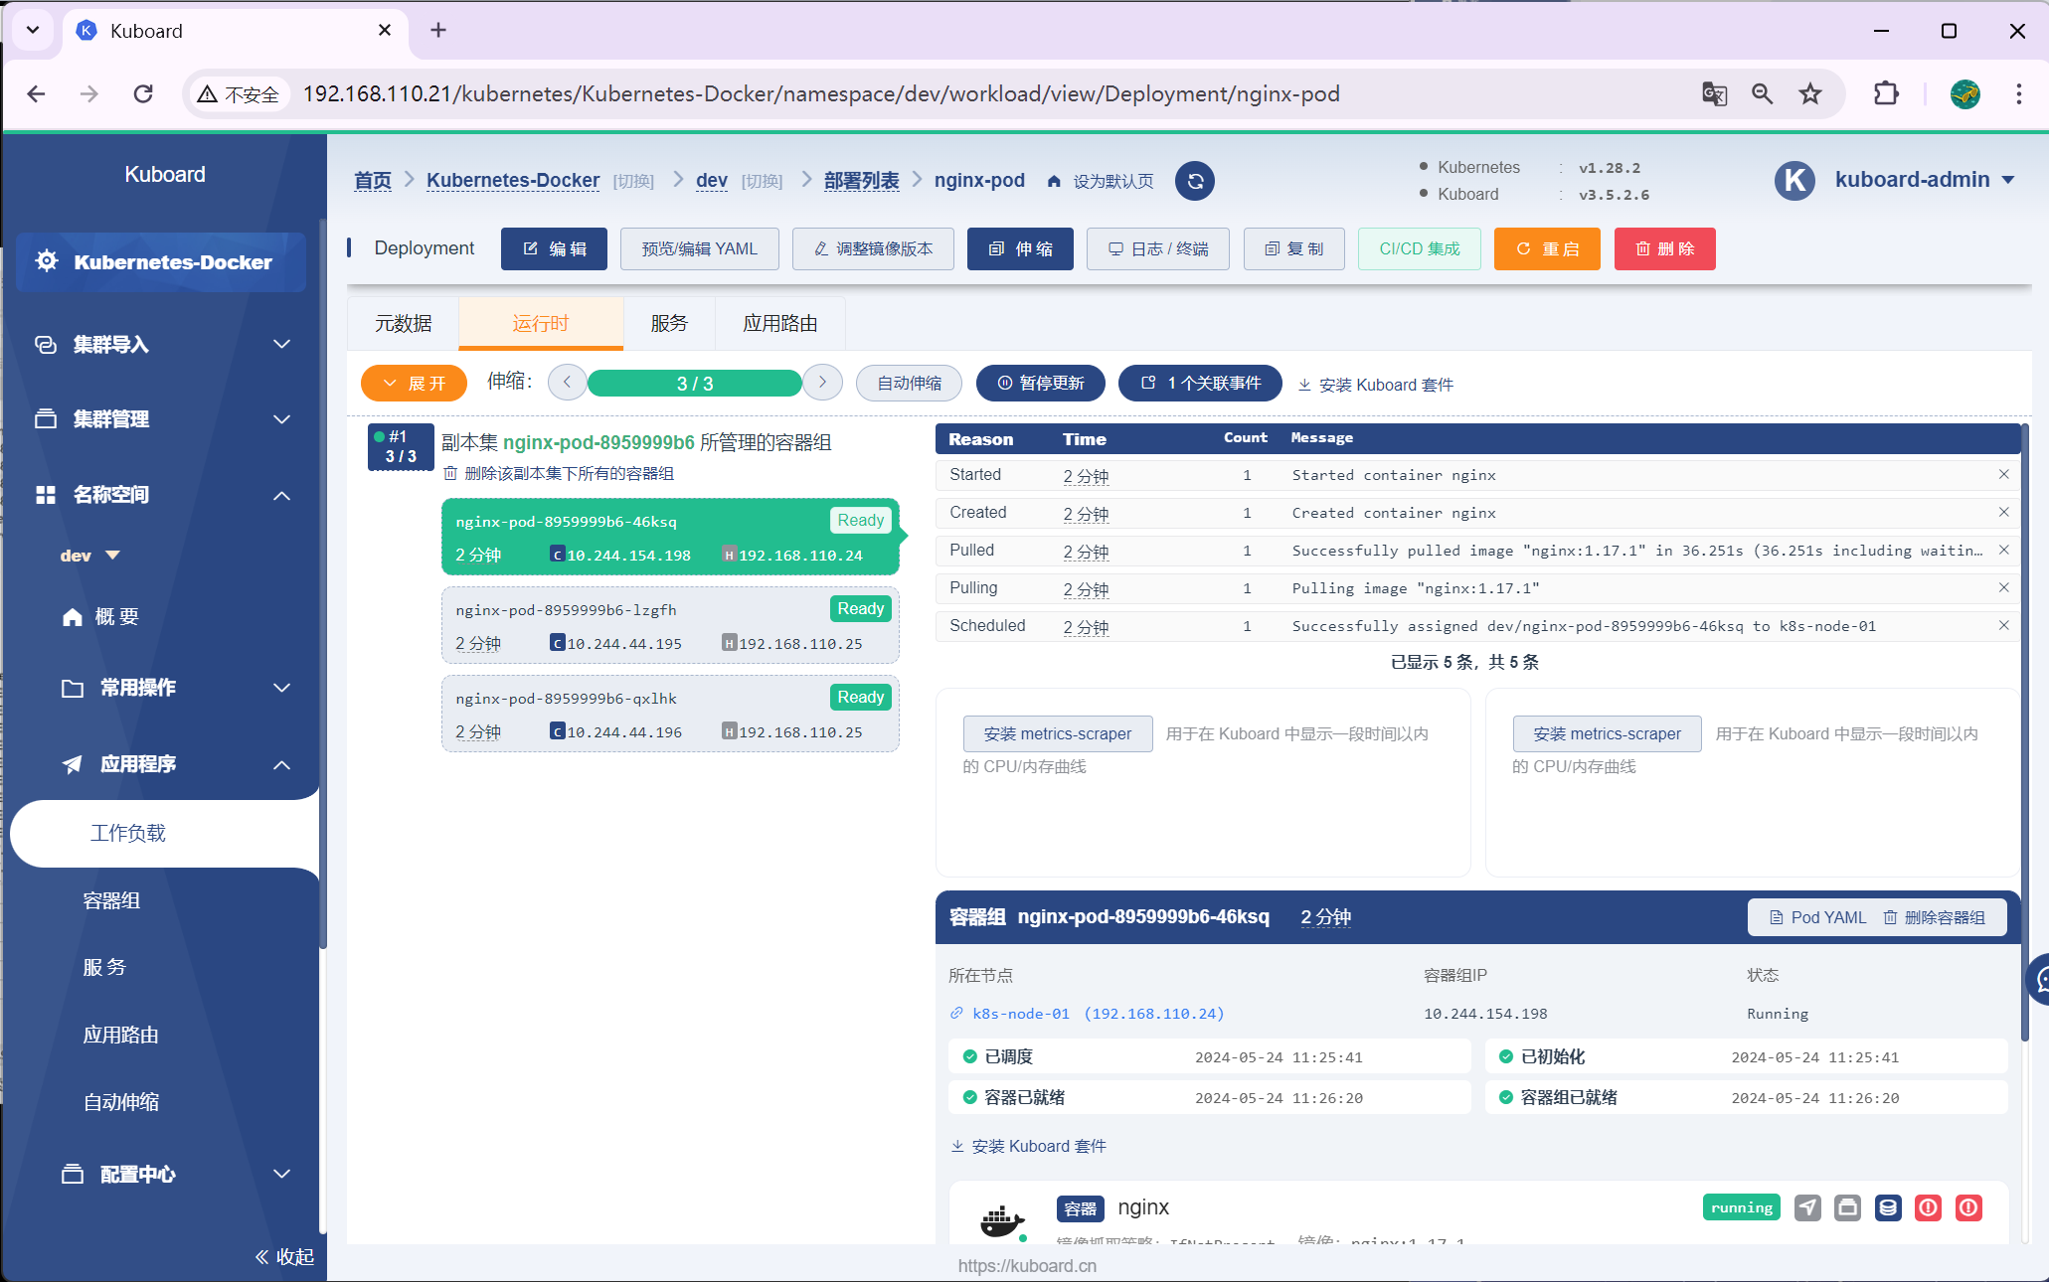Collapse the 应用程序 menu chevron

coord(282,764)
